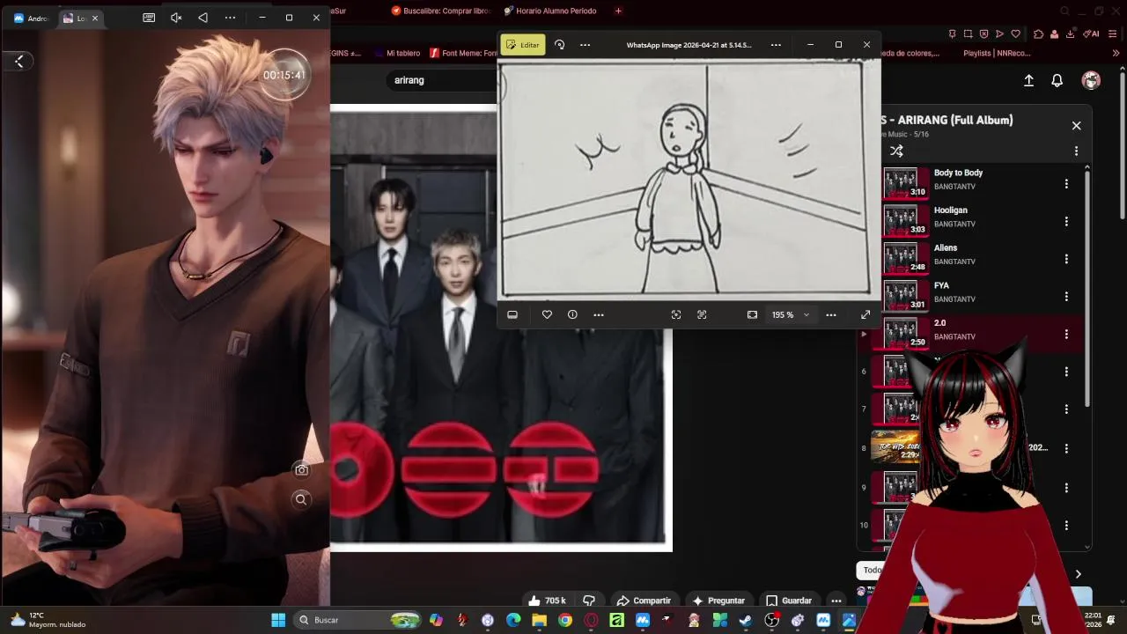
Task: Click browser snapshot capture icon
Action: (969, 33)
